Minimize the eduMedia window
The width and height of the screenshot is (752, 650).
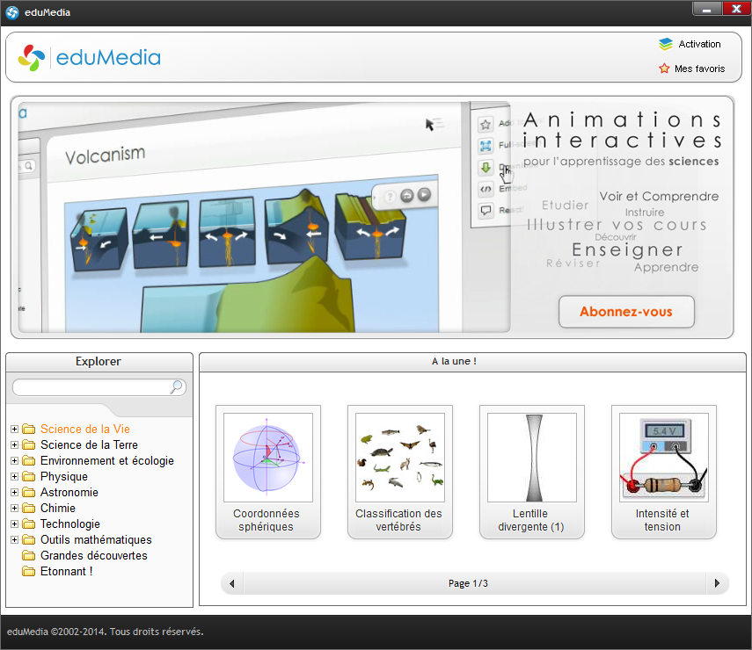click(x=706, y=9)
